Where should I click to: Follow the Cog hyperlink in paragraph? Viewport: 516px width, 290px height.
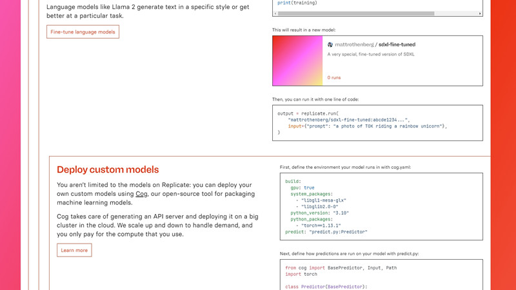point(141,194)
